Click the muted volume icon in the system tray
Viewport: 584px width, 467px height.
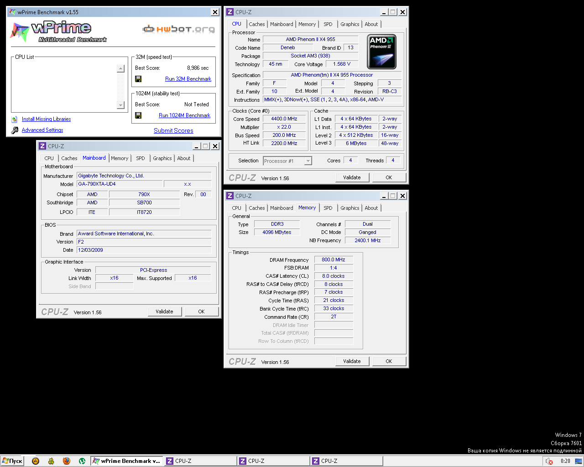(x=549, y=461)
